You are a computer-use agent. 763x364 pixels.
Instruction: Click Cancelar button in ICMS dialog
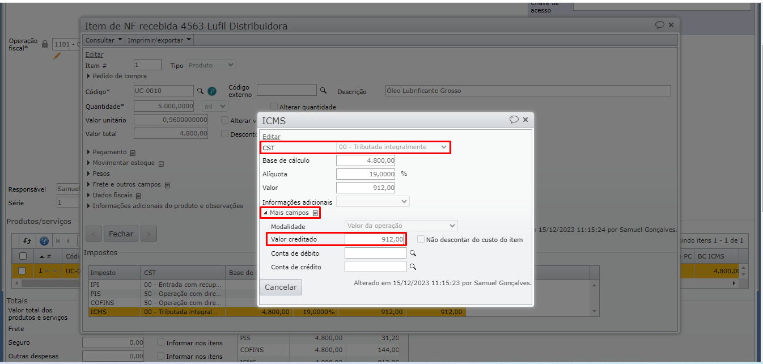pyautogui.click(x=281, y=287)
